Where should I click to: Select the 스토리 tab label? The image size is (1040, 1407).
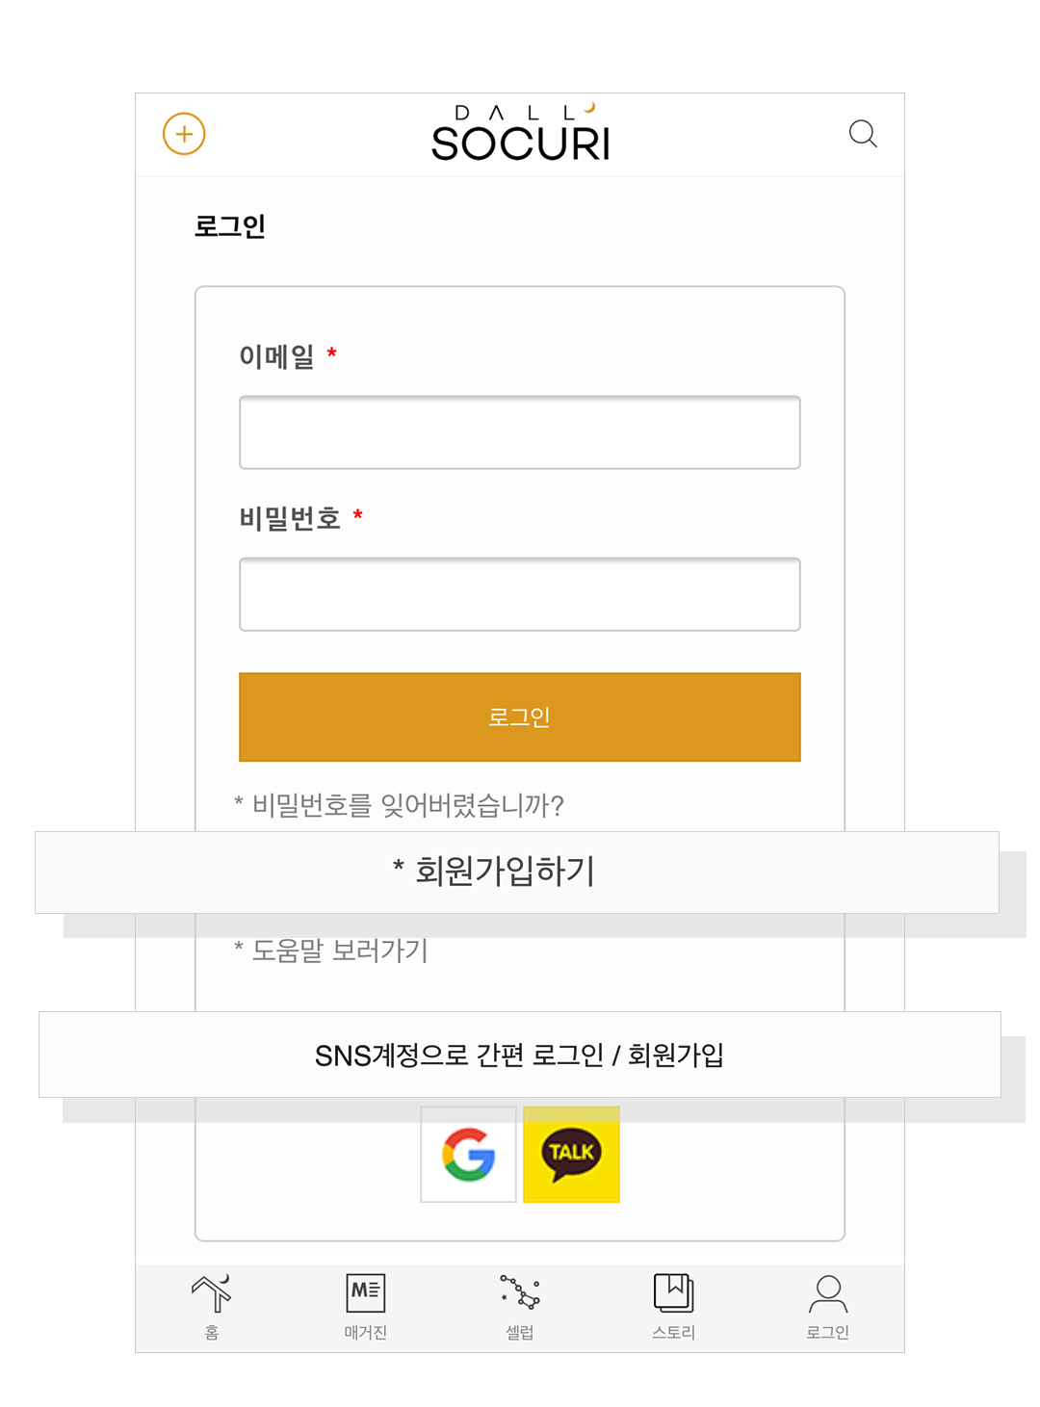pos(674,1332)
